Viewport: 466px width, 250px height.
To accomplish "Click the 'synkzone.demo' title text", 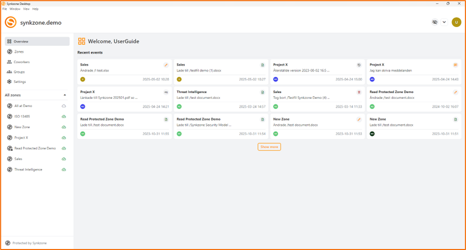I will click(41, 23).
